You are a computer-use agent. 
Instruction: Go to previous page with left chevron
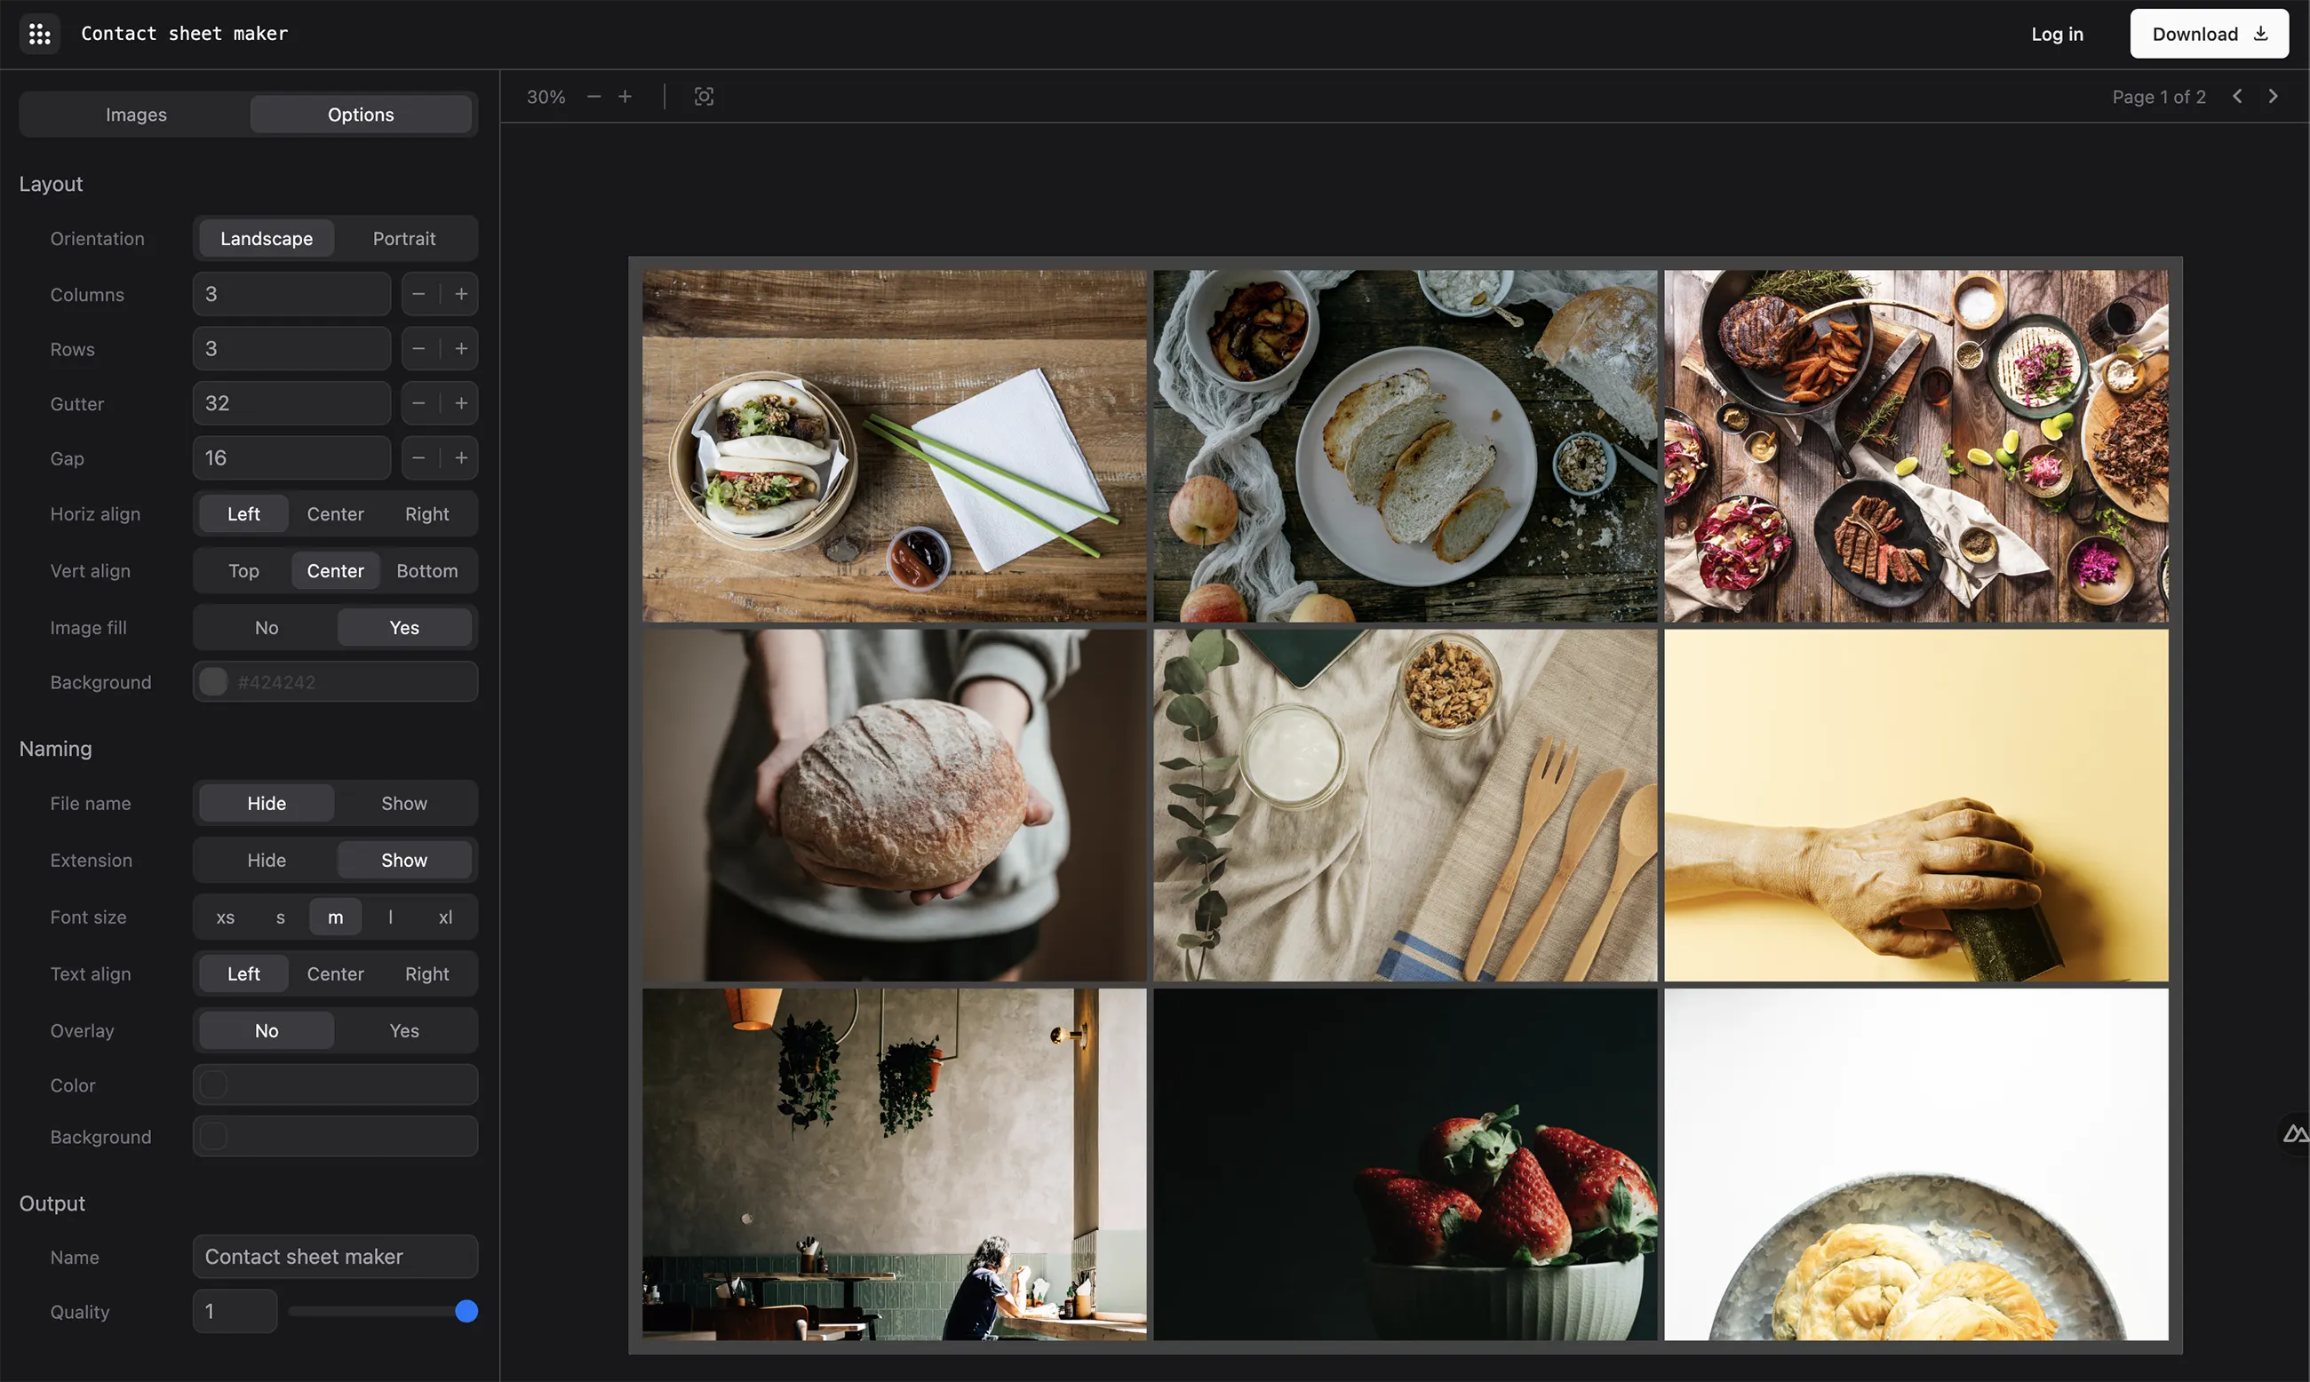(x=2237, y=96)
